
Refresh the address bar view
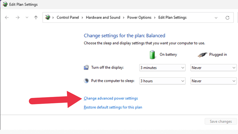(x=227, y=18)
